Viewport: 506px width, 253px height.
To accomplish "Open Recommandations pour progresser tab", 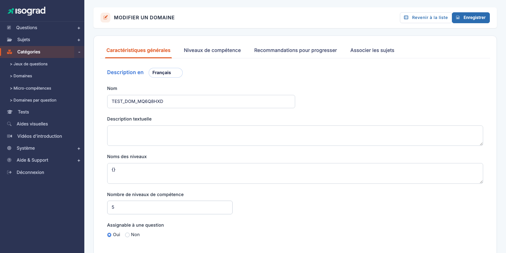I will 296,50.
